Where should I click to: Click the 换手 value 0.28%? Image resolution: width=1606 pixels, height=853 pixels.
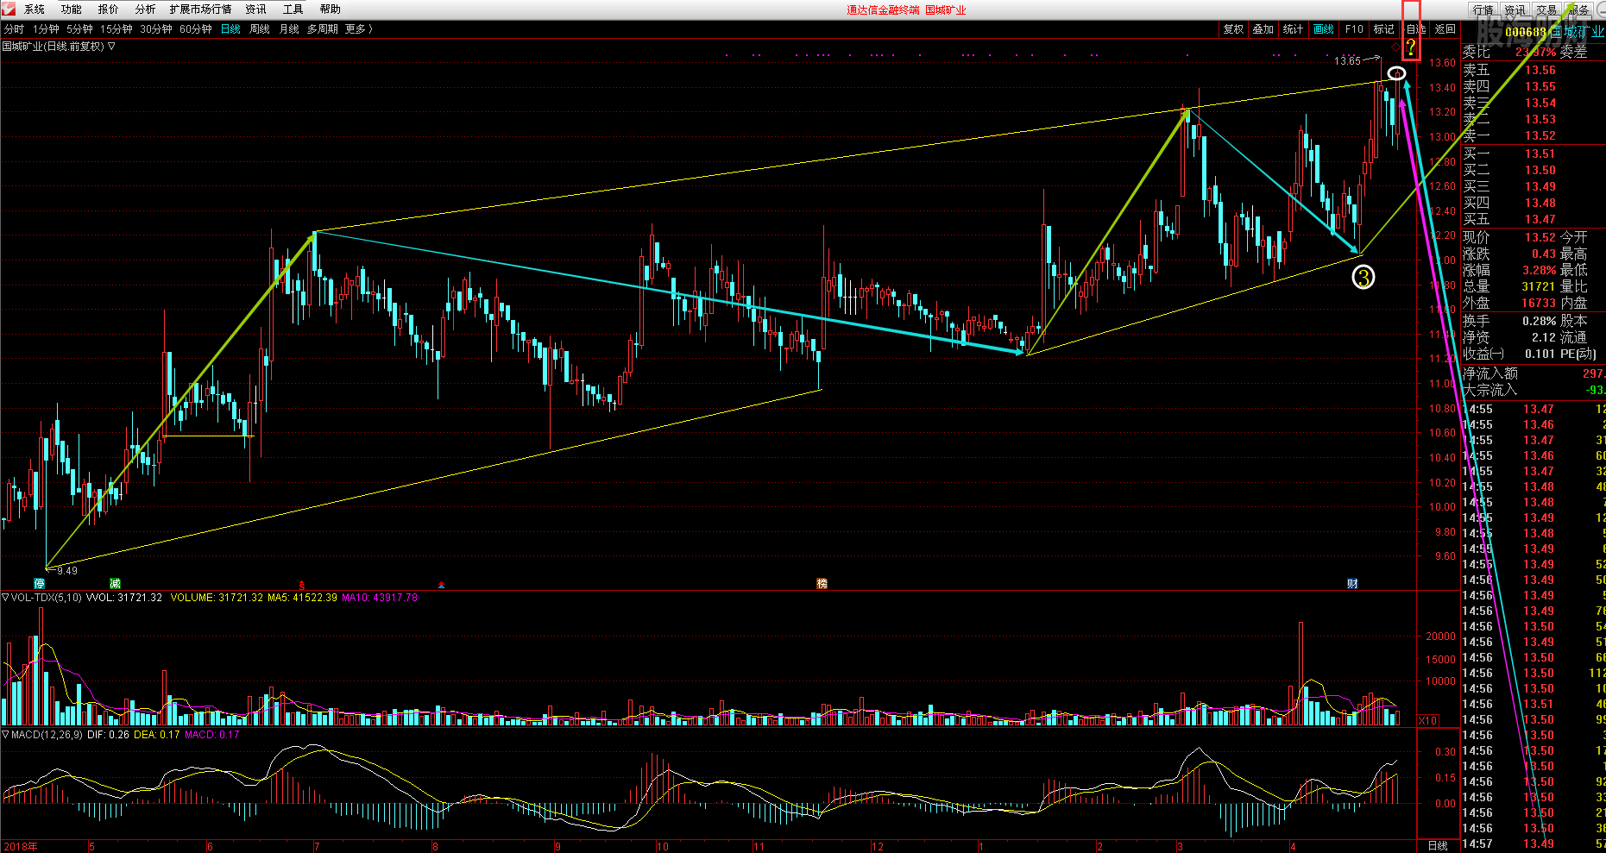pyautogui.click(x=1540, y=321)
